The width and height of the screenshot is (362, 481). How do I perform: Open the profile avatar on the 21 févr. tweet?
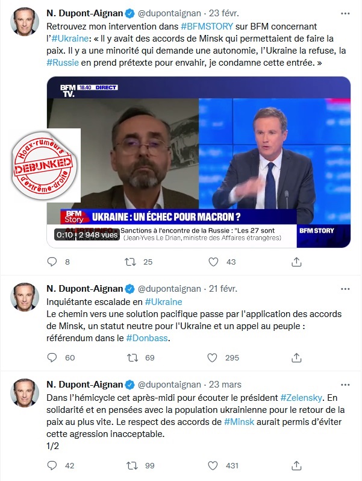click(25, 297)
